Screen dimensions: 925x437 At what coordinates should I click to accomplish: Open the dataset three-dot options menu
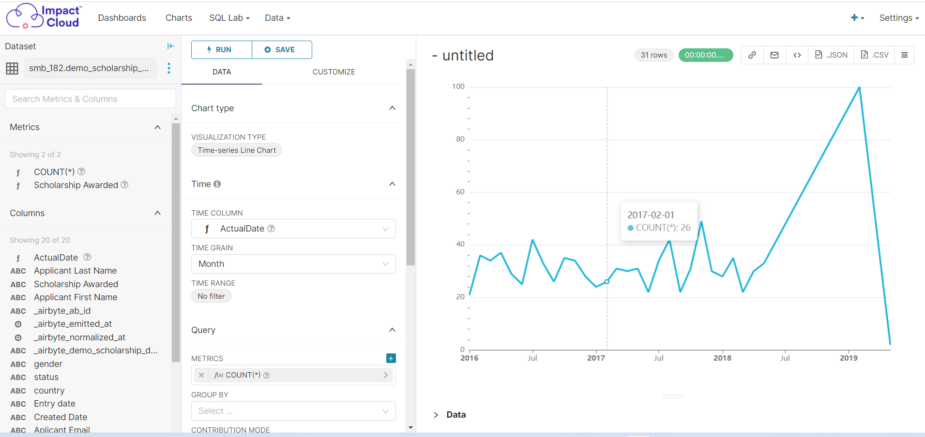pos(168,68)
